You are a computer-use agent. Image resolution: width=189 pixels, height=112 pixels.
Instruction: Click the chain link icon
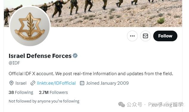tap(33, 83)
